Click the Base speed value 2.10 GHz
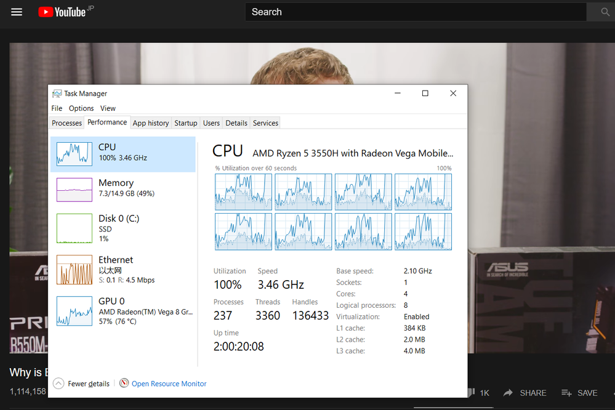The height and width of the screenshot is (410, 615). (x=418, y=271)
